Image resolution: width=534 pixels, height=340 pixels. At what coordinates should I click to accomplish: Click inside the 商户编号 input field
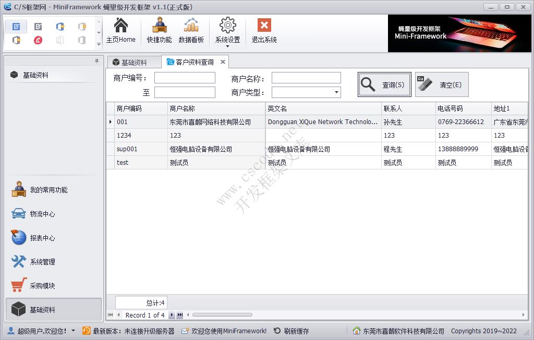tap(185, 77)
